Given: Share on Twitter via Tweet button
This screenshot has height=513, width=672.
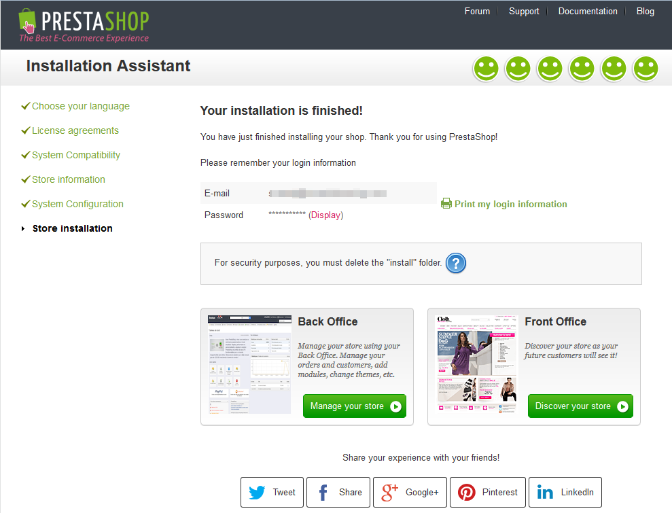Looking at the screenshot, I should coord(272,492).
